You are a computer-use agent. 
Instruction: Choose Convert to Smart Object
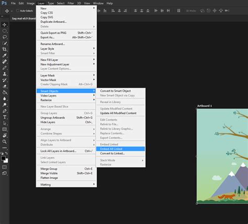tap(120, 91)
